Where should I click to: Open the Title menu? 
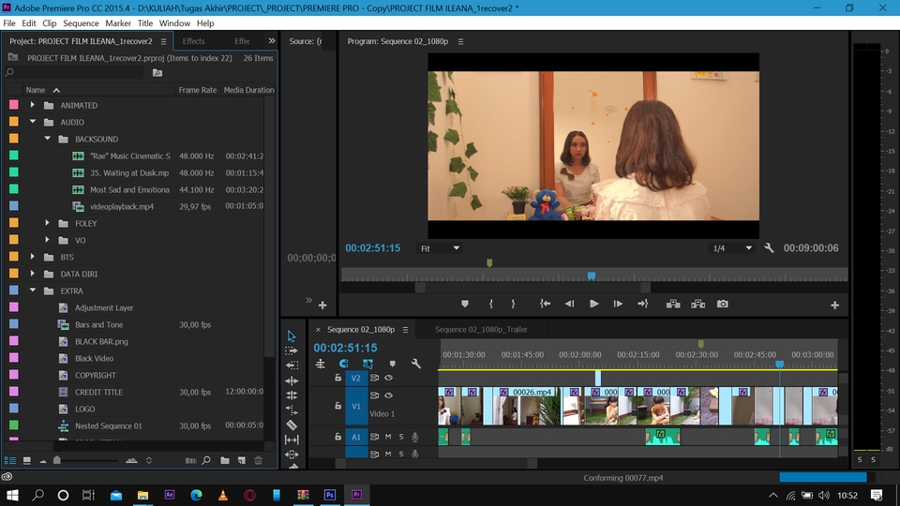144,22
